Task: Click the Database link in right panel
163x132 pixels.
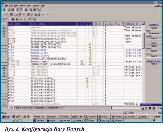Action: [x=154, y=25]
